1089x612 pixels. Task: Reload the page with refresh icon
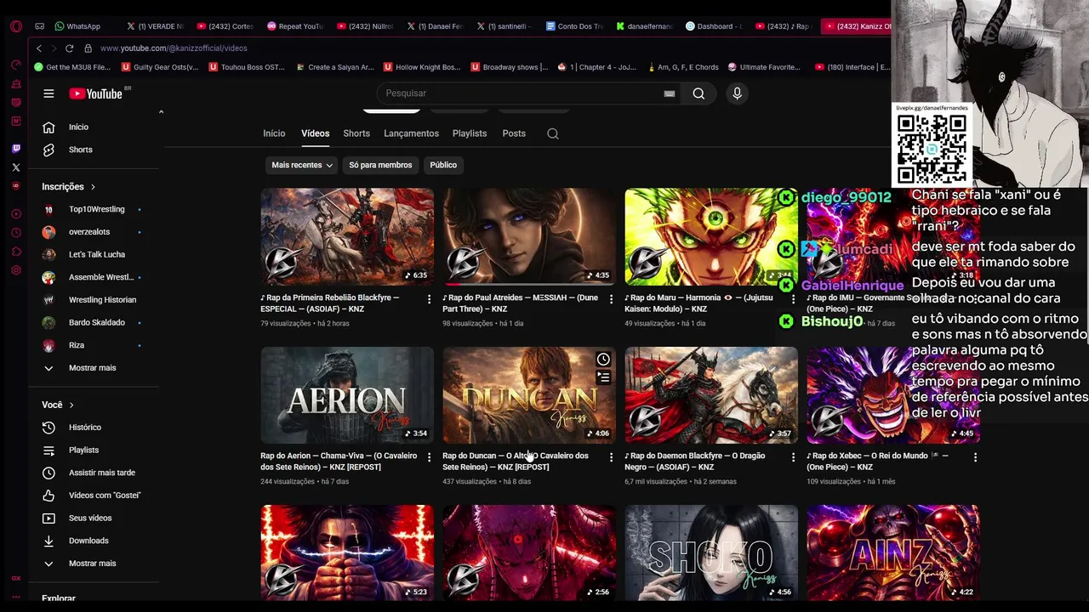[70, 48]
